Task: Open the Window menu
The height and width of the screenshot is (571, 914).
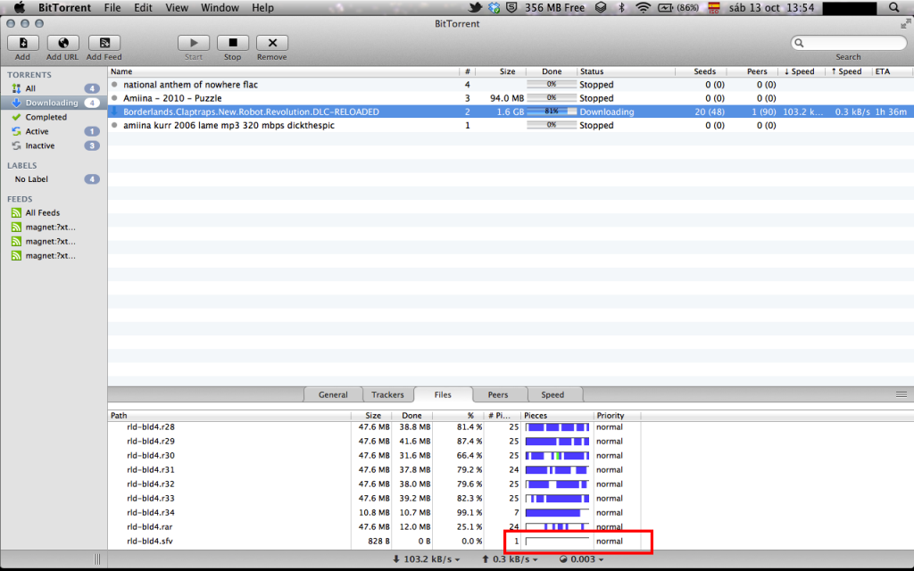Action: [220, 7]
